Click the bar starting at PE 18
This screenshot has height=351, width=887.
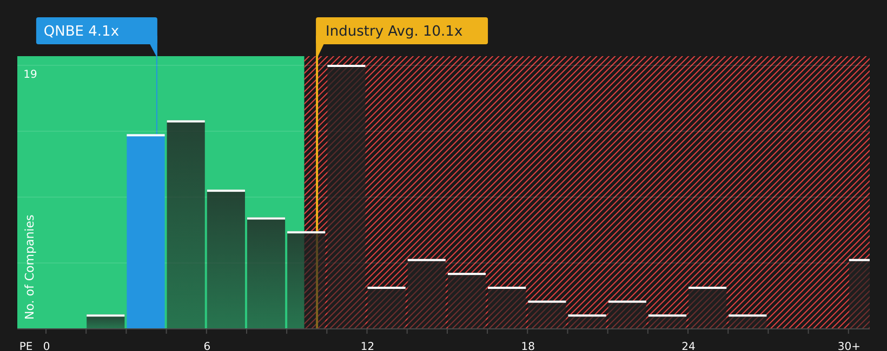click(547, 315)
